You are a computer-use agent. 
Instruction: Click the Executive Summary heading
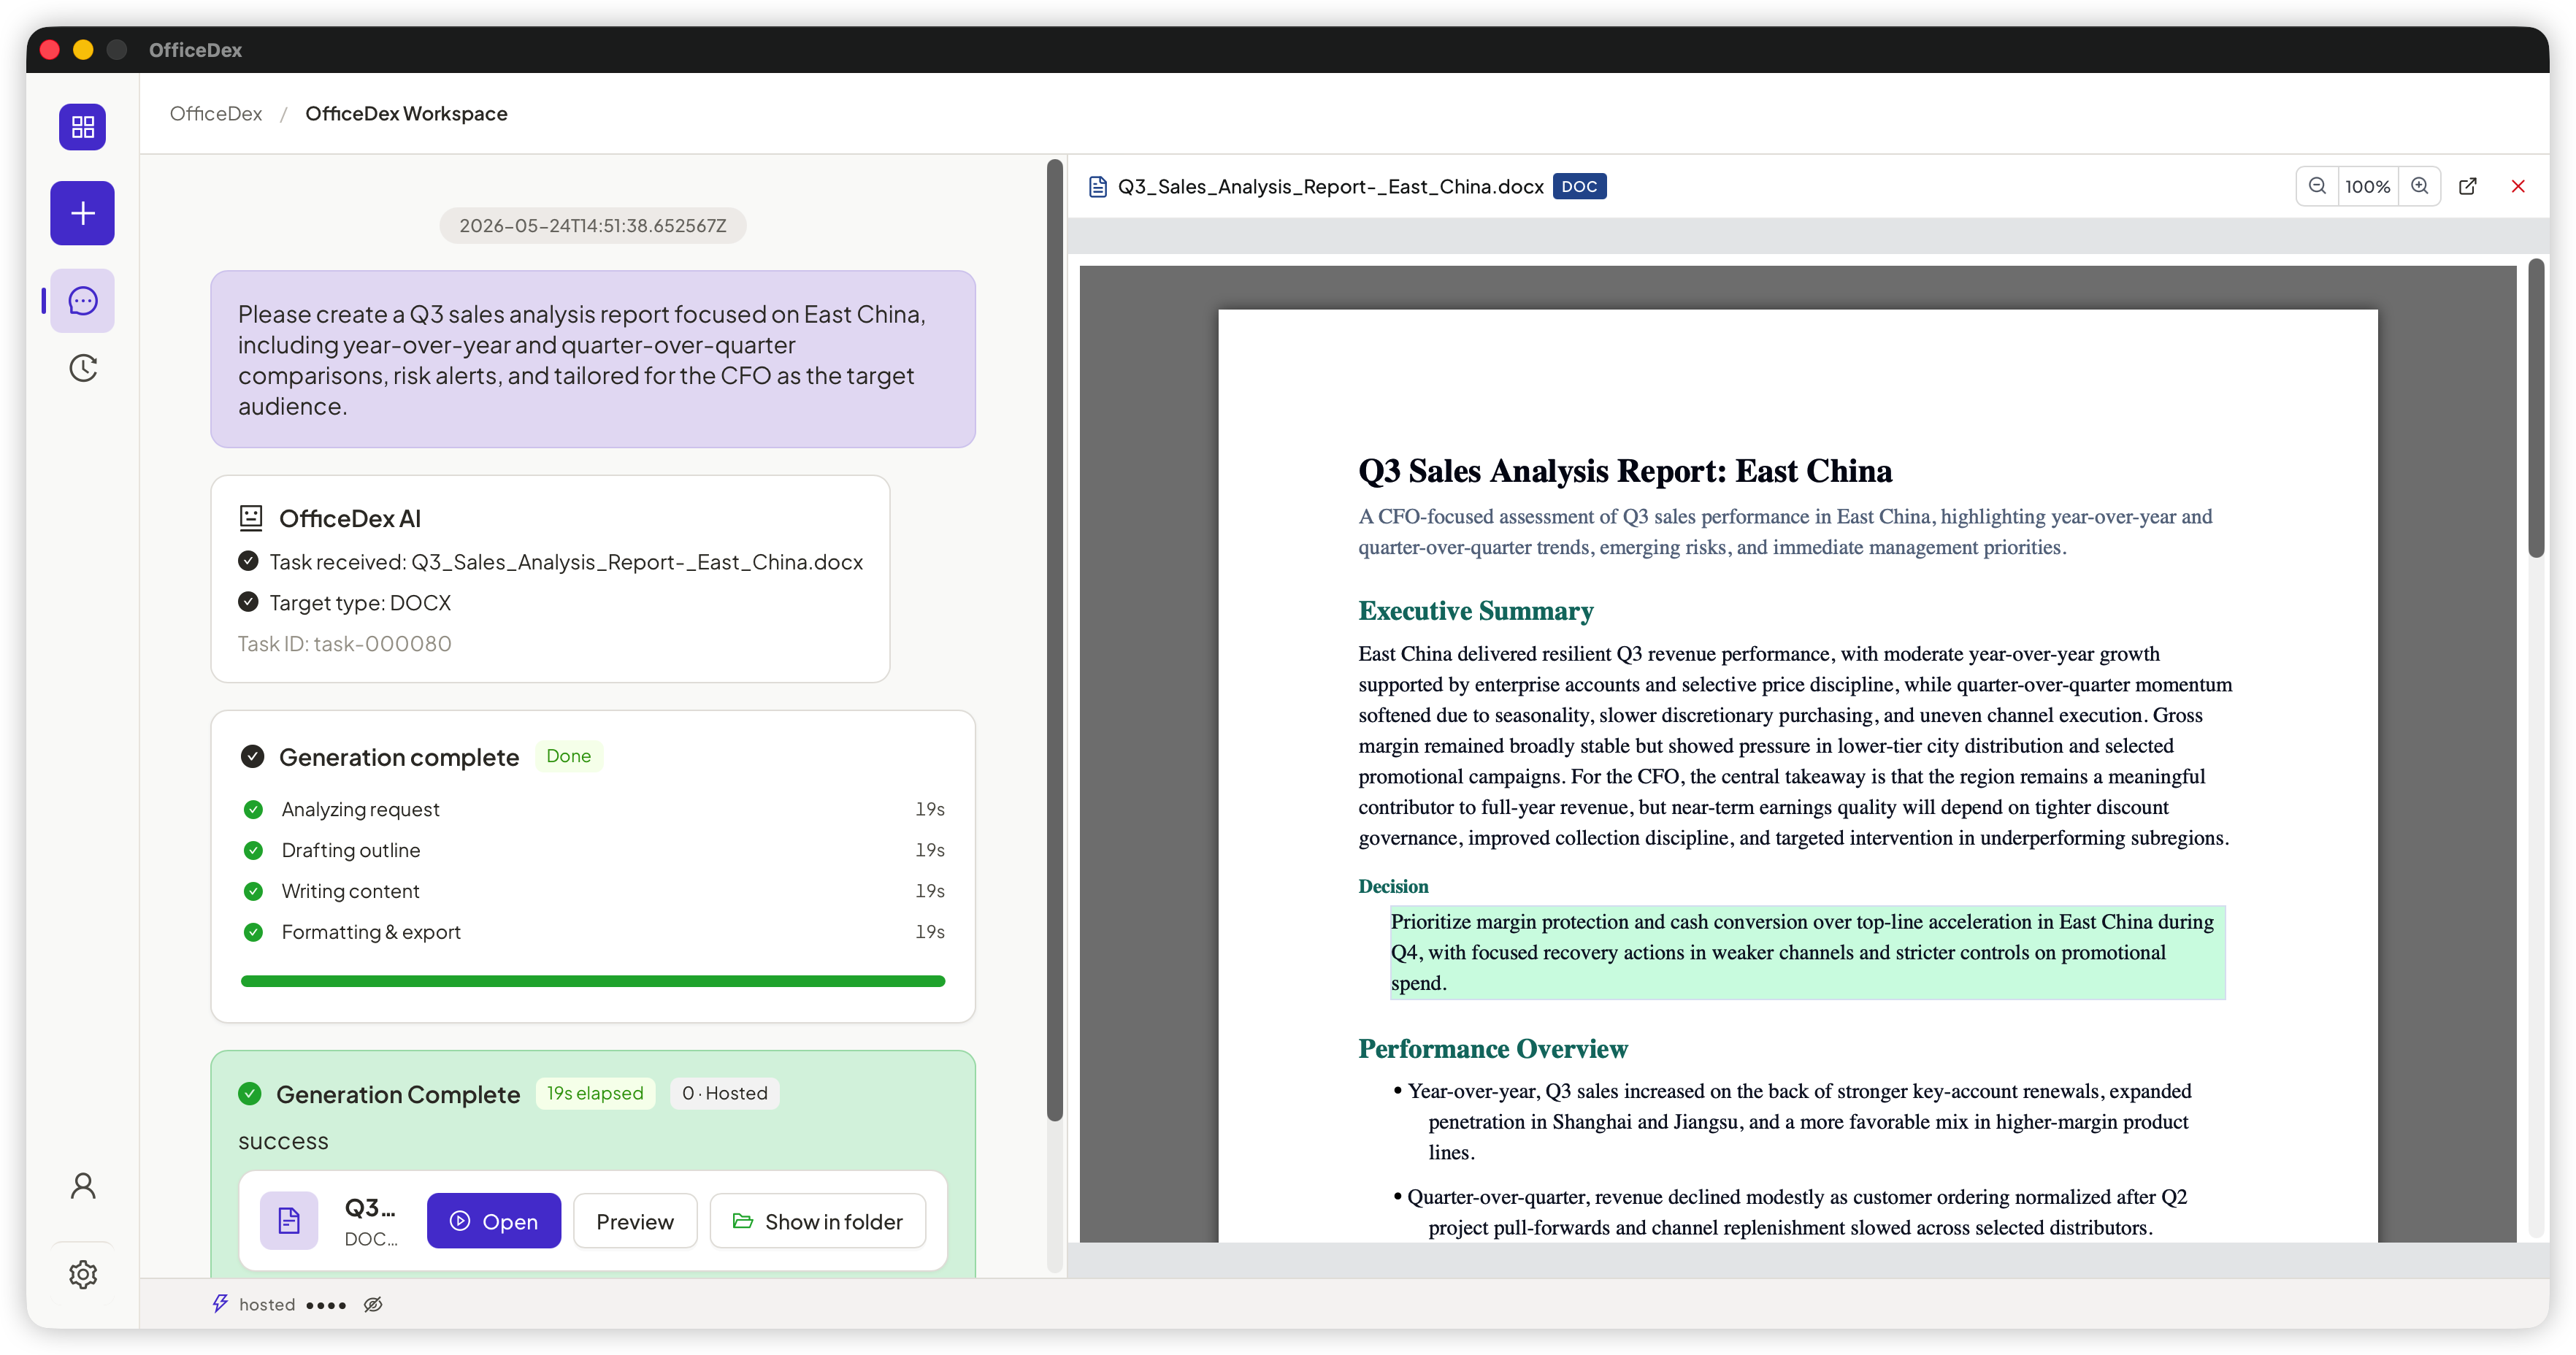click(x=1475, y=611)
